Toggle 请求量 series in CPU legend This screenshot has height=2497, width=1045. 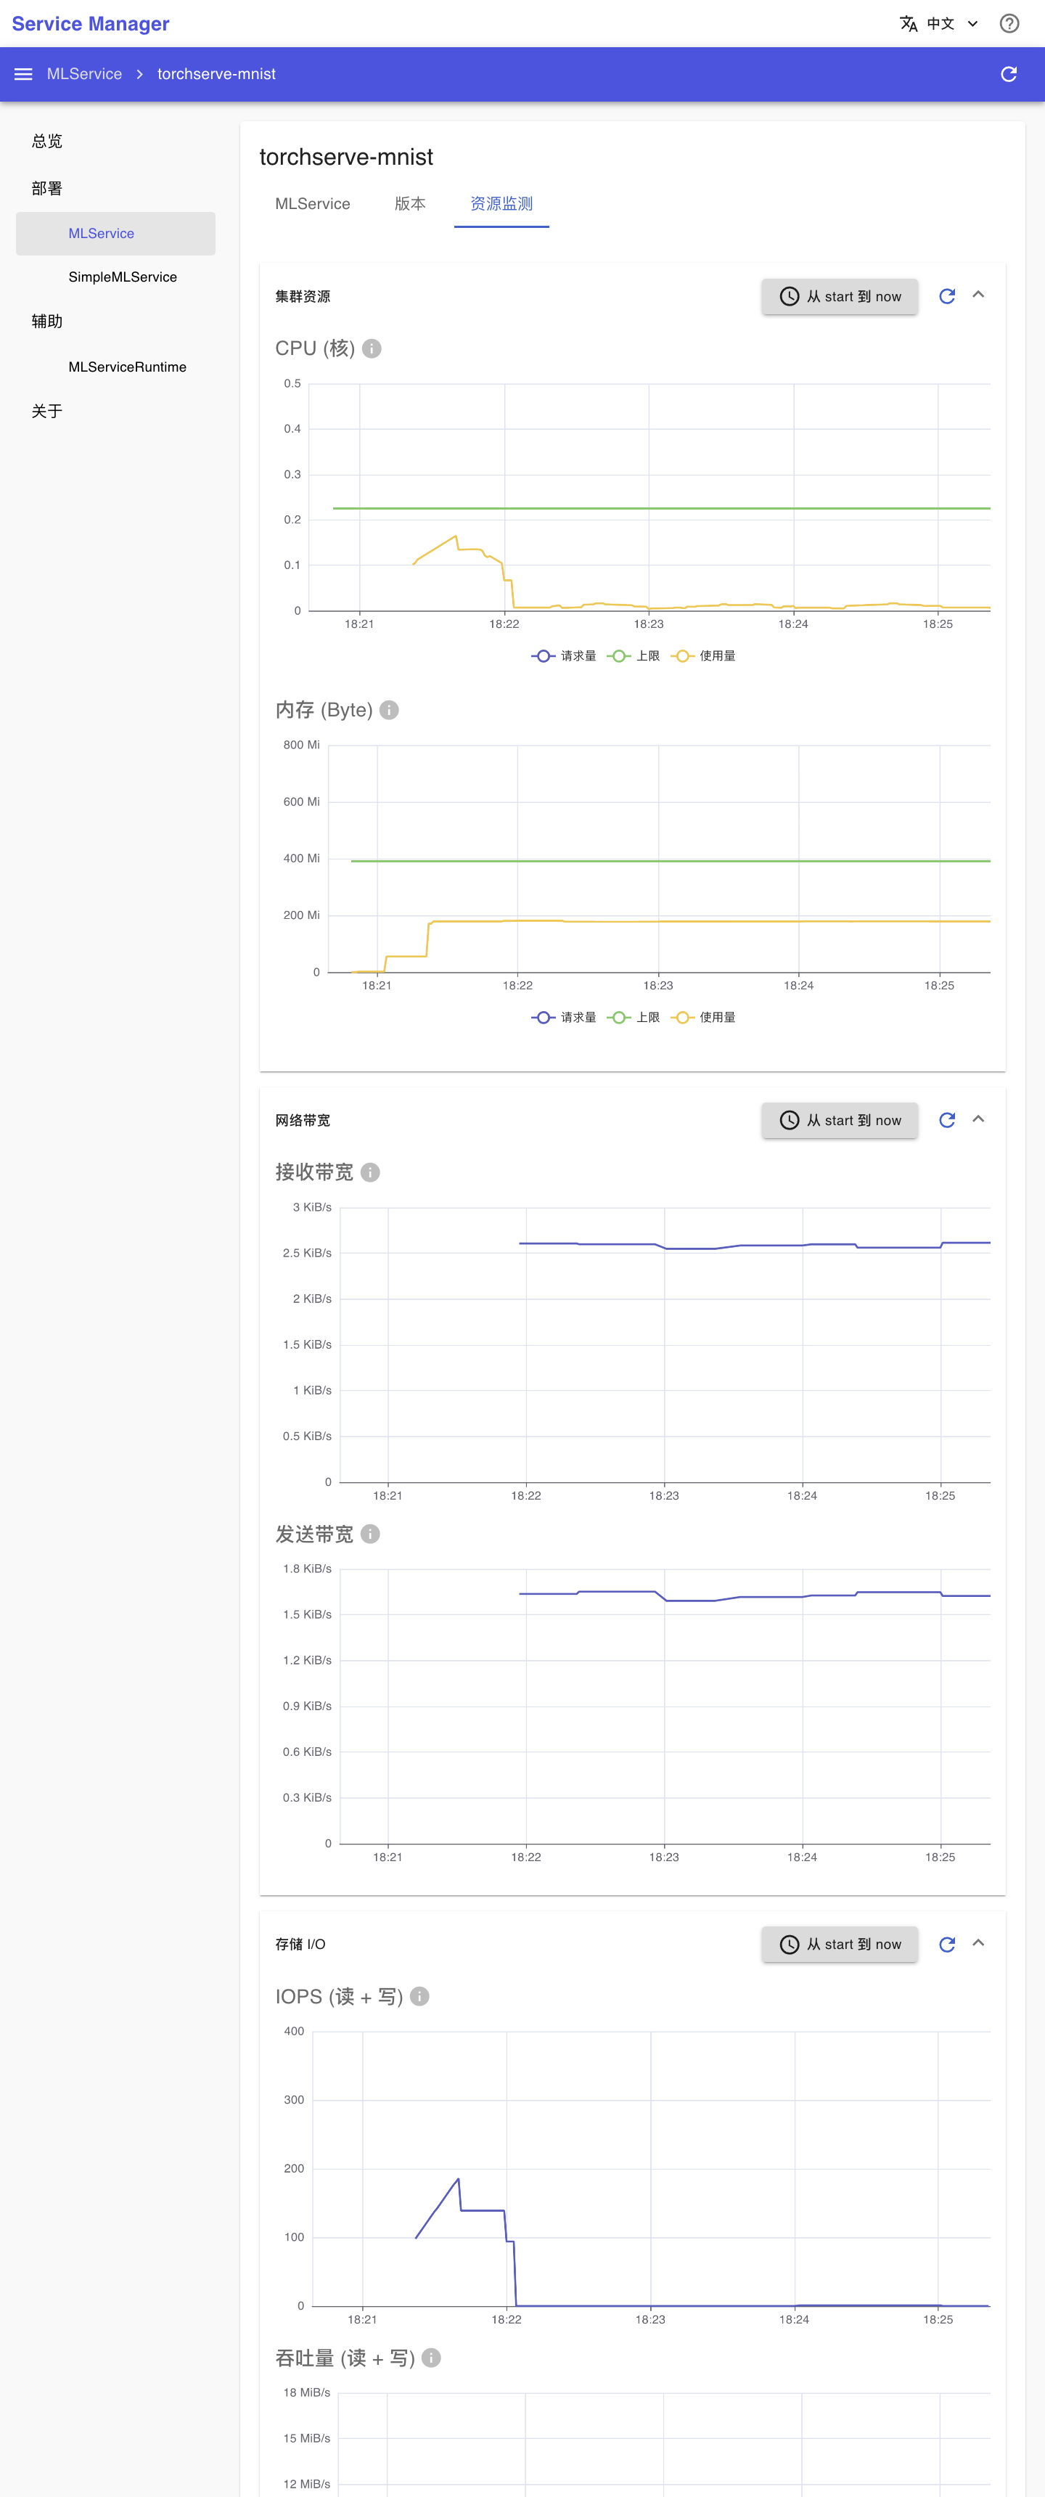tap(564, 656)
